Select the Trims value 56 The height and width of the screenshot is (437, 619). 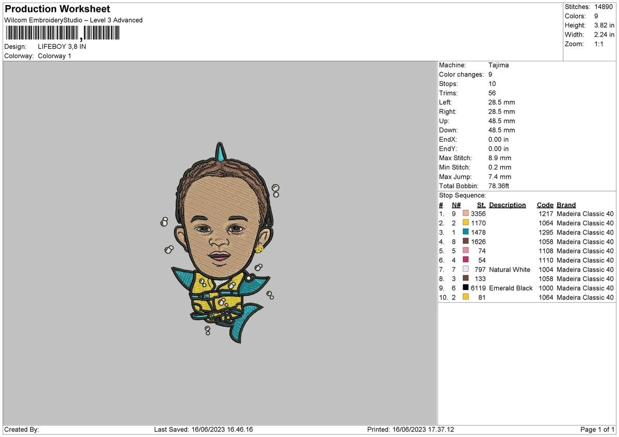click(x=492, y=93)
